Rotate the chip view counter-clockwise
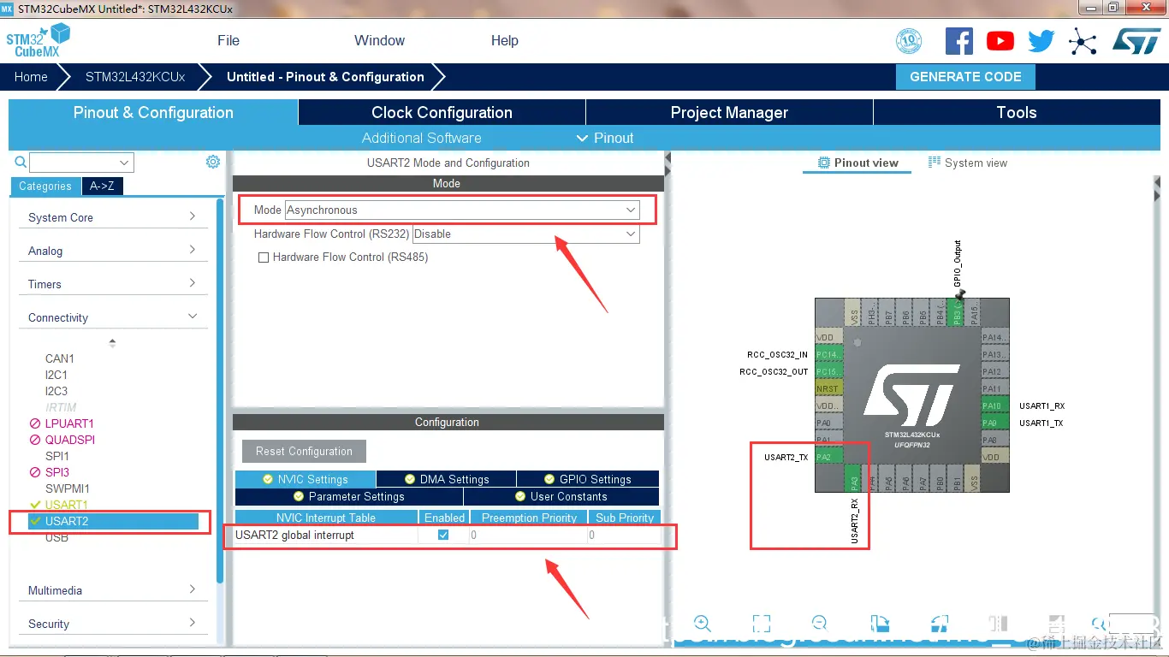The image size is (1169, 657). coord(939,623)
